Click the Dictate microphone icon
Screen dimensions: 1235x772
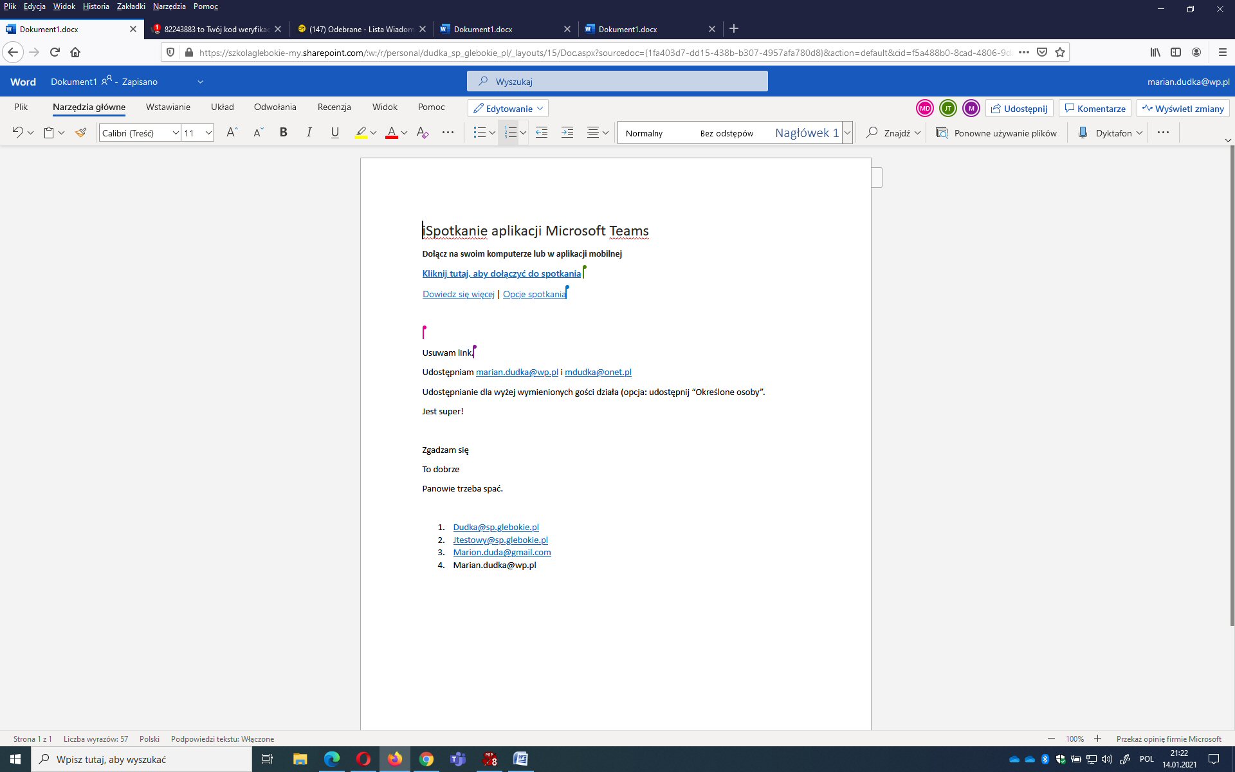(x=1083, y=133)
